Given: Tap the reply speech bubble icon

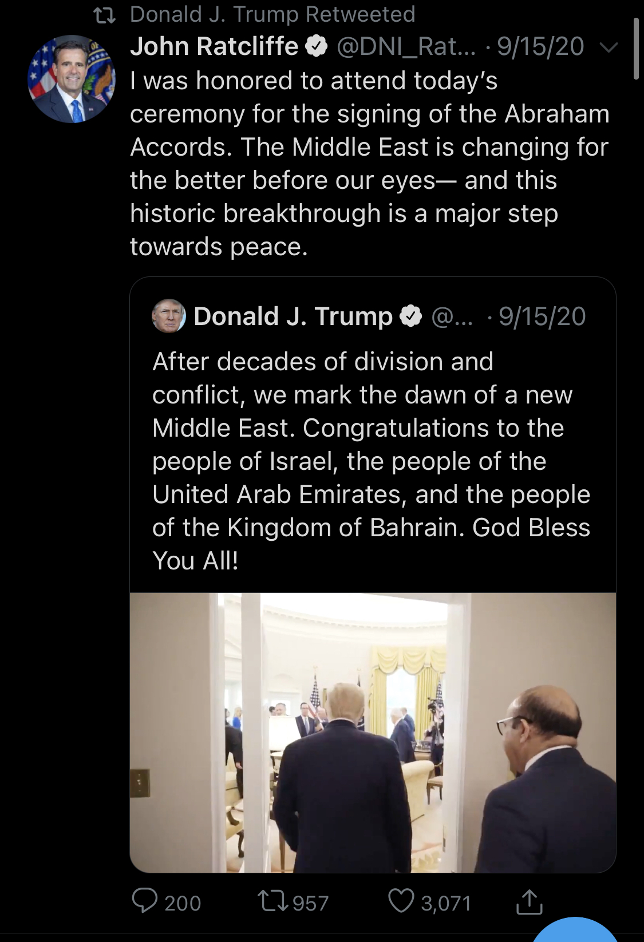Looking at the screenshot, I should (145, 902).
